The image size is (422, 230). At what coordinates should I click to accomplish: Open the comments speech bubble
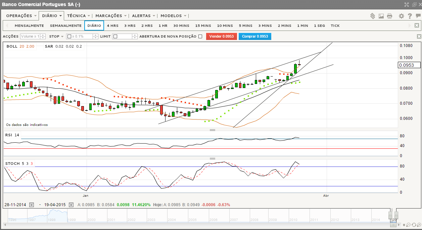tap(418, 16)
